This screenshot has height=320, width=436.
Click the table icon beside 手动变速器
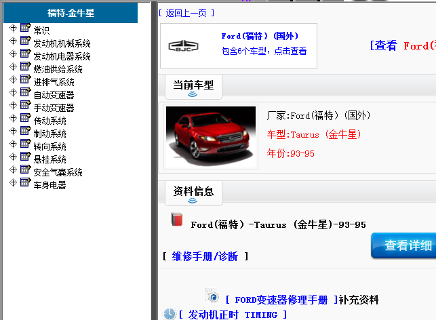(26, 105)
